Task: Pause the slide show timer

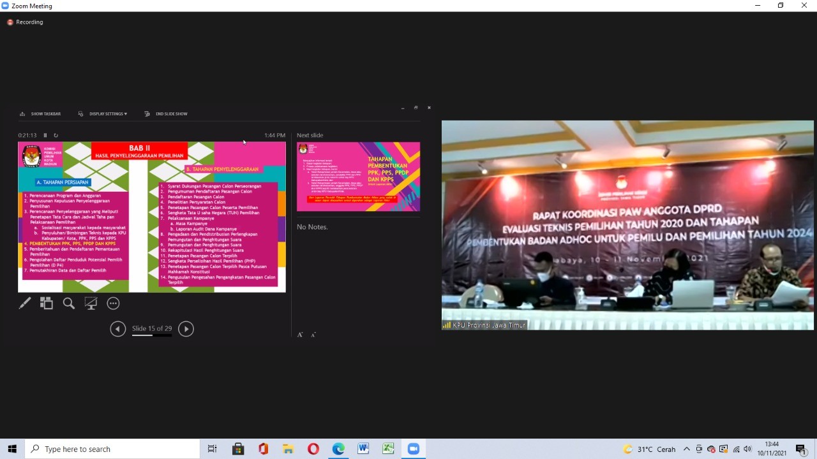Action: pos(45,135)
